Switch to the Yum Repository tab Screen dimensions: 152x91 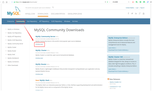pyautogui.click(x=32, y=21)
